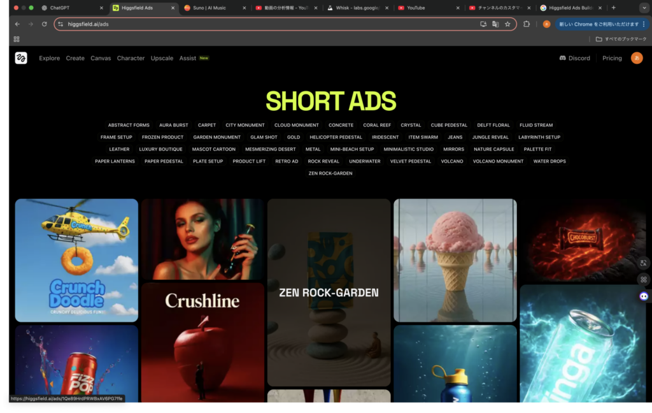Open the Chrome three-dot menu
This screenshot has width=652, height=413.
pyautogui.click(x=644, y=24)
